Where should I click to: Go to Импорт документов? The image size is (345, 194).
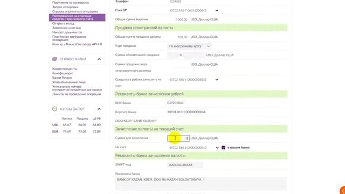(67, 32)
